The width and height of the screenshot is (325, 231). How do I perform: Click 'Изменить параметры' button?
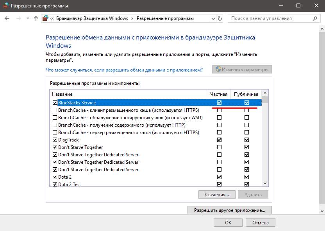(x=242, y=70)
